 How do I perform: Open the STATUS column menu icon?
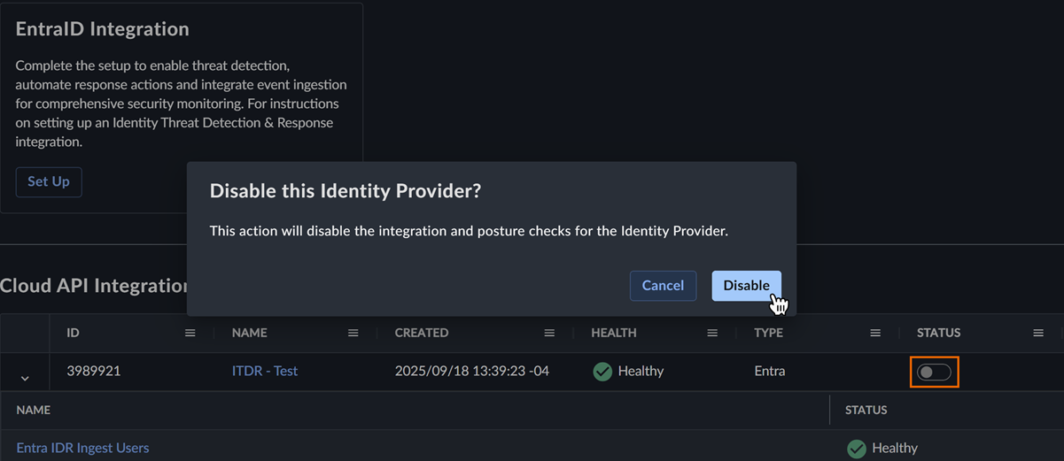(1038, 333)
